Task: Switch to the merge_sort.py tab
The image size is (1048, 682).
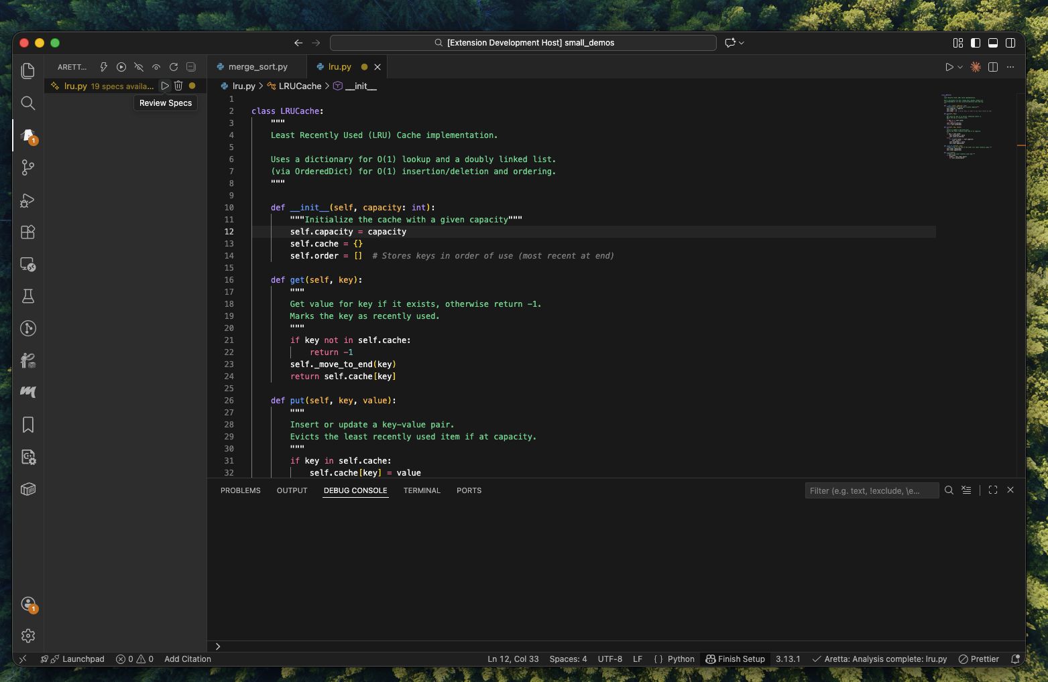Action: point(257,67)
